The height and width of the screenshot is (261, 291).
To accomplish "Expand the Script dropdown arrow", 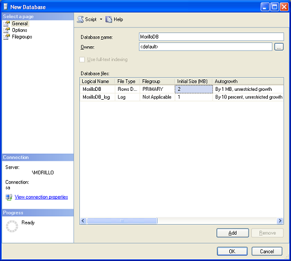I will pyautogui.click(x=101, y=19).
